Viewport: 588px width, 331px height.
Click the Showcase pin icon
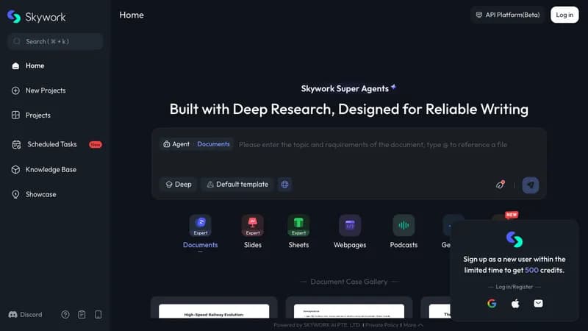tap(15, 194)
